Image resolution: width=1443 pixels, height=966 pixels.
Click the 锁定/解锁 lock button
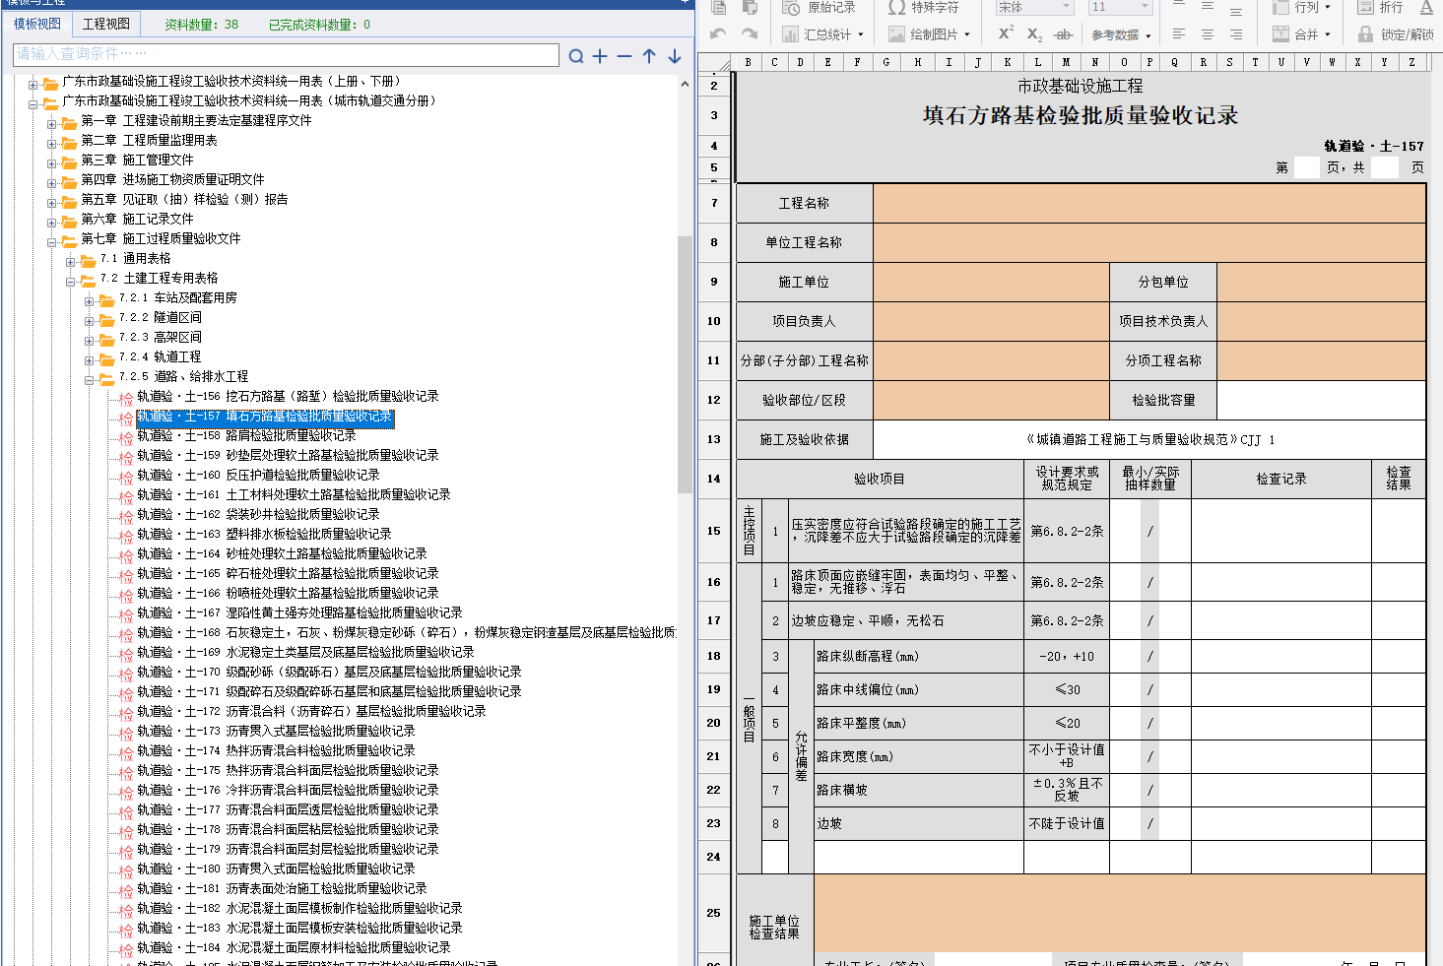point(1396,34)
